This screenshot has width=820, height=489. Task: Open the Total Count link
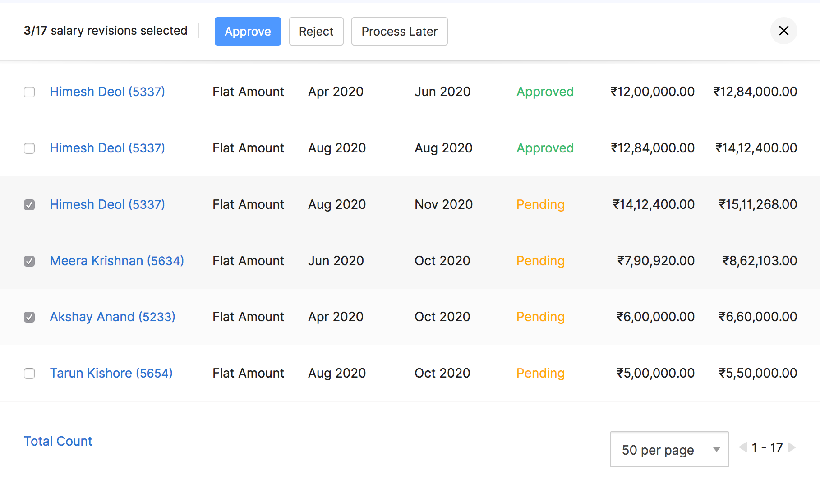click(x=58, y=441)
